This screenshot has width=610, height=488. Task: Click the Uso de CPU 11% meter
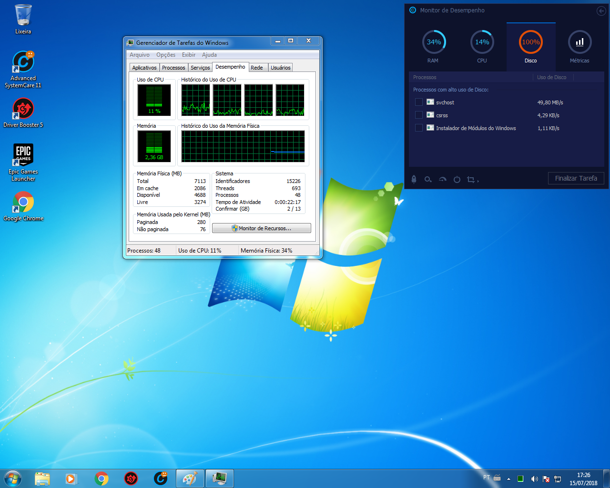coord(154,101)
